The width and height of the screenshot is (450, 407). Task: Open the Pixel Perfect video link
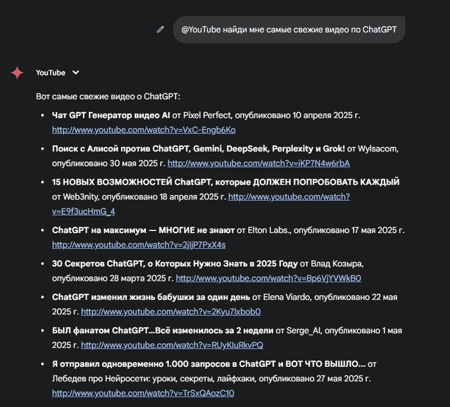click(x=143, y=130)
